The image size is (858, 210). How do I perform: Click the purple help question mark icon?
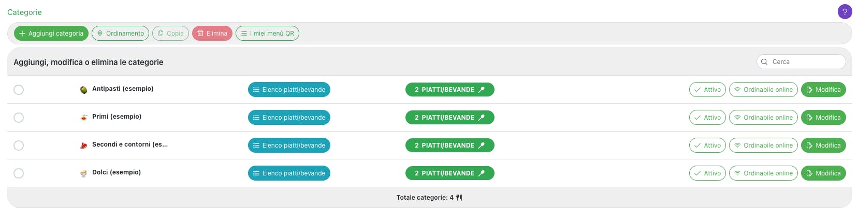point(845,12)
